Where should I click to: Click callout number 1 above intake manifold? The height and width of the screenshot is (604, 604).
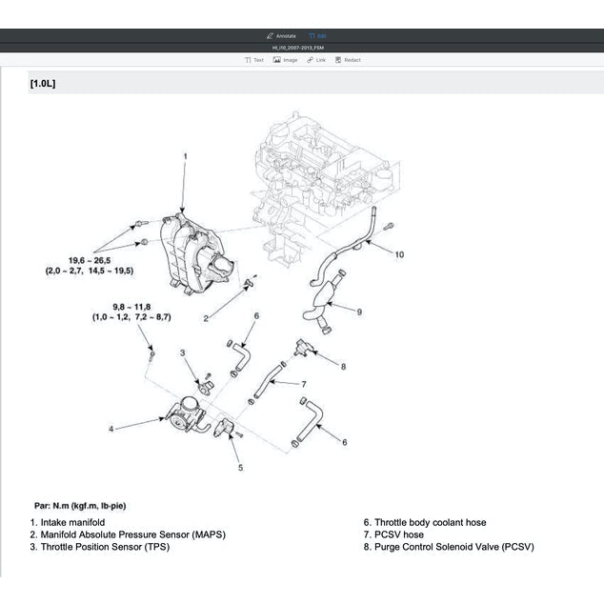[186, 155]
